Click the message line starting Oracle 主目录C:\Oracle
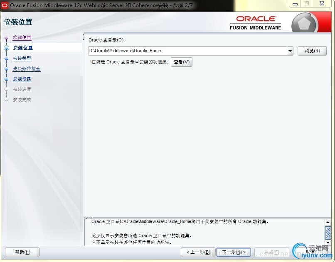 click(180, 221)
